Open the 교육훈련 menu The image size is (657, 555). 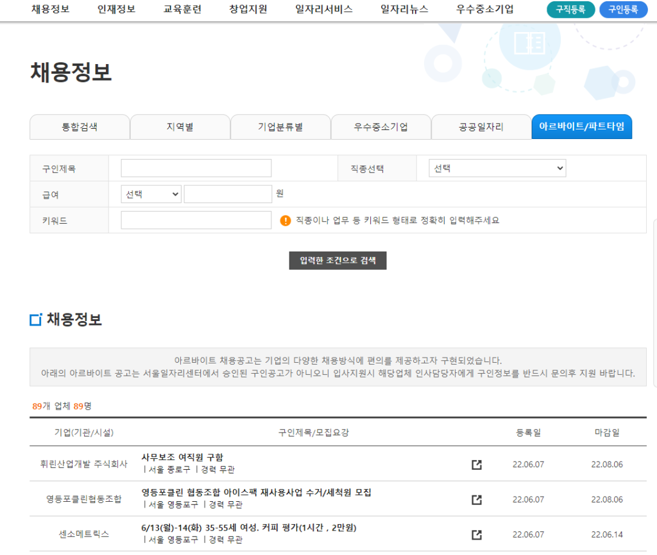182,10
